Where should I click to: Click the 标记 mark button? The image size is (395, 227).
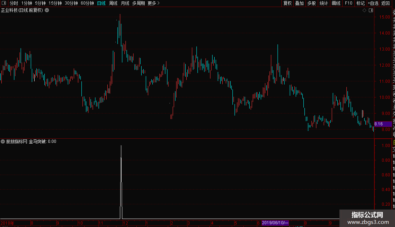(360, 3)
